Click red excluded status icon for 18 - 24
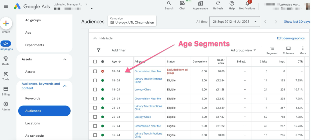 [102, 71]
